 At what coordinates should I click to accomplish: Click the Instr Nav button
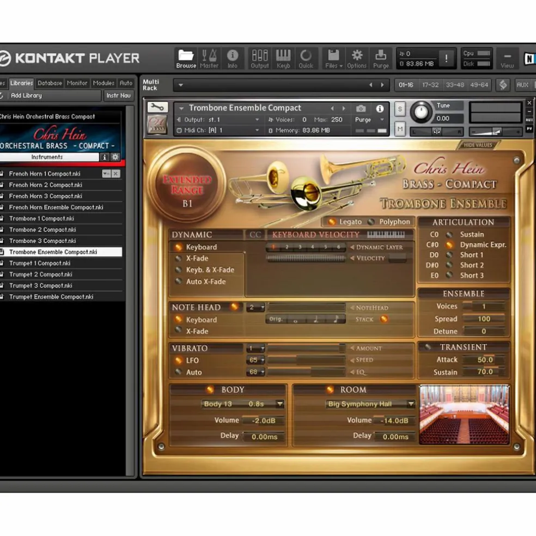point(118,96)
